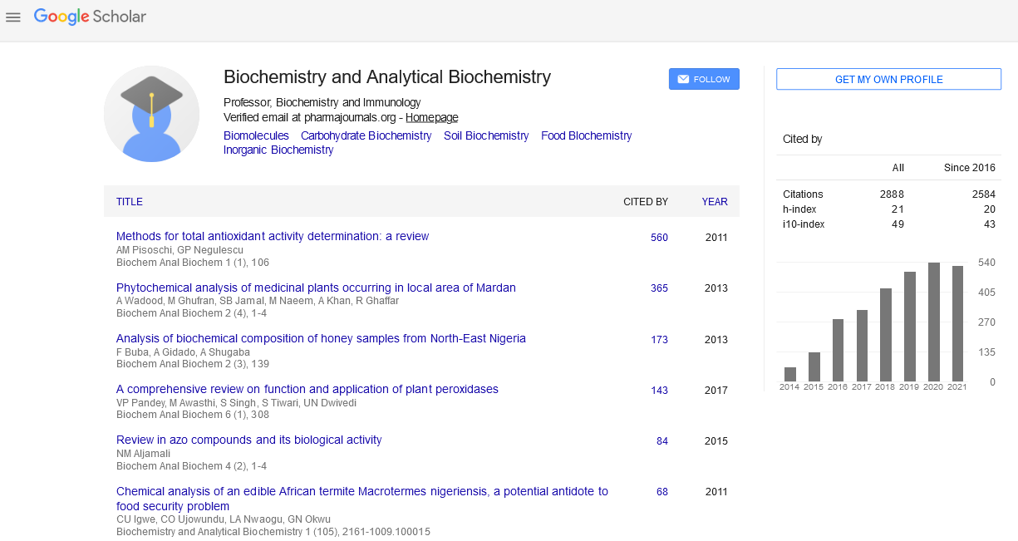Viewport: 1018px width, 541px height.
Task: Open citation count 365 link
Action: pyautogui.click(x=659, y=288)
